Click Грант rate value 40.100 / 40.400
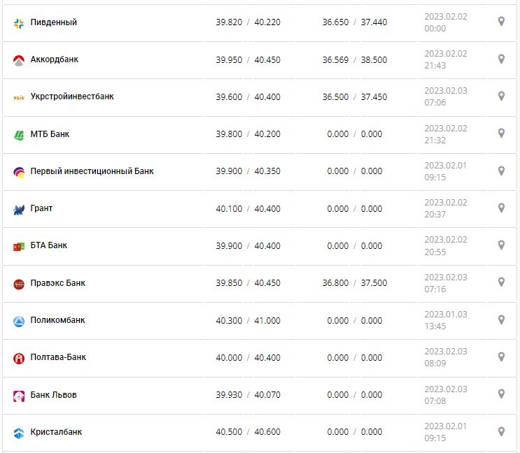This screenshot has height=453, width=520. click(x=248, y=208)
